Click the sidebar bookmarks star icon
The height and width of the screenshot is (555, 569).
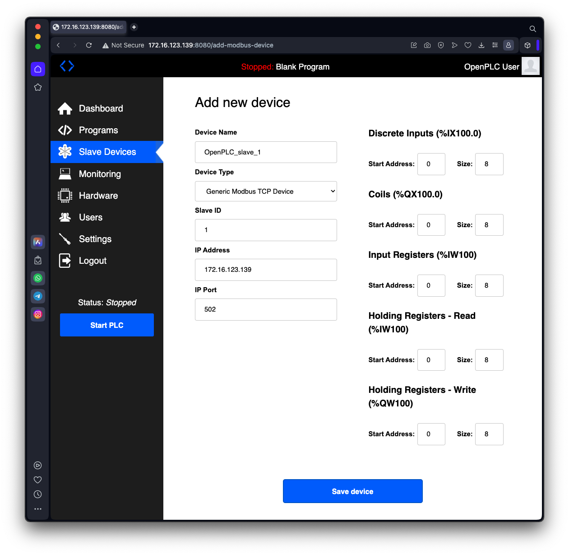pos(38,87)
